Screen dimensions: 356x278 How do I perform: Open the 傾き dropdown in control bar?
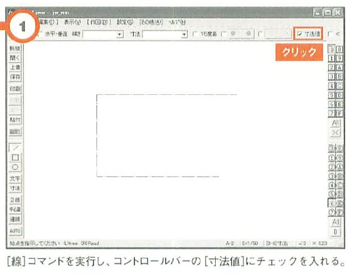[120, 35]
